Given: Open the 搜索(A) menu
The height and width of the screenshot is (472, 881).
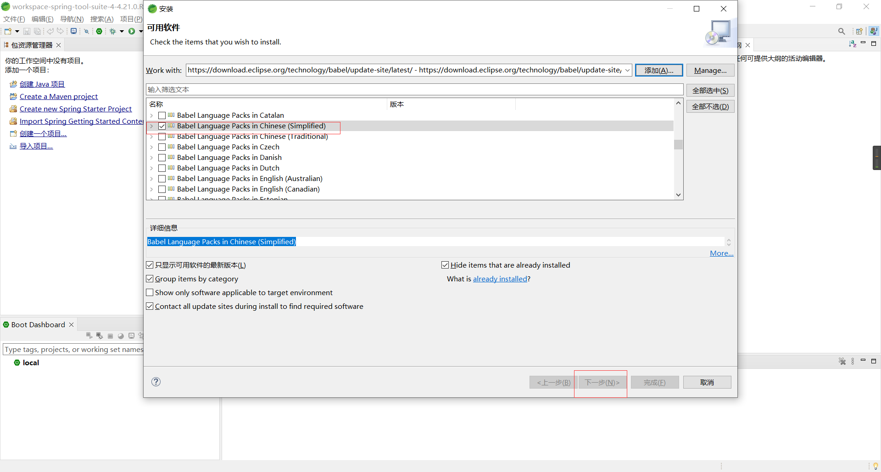Looking at the screenshot, I should click(102, 19).
